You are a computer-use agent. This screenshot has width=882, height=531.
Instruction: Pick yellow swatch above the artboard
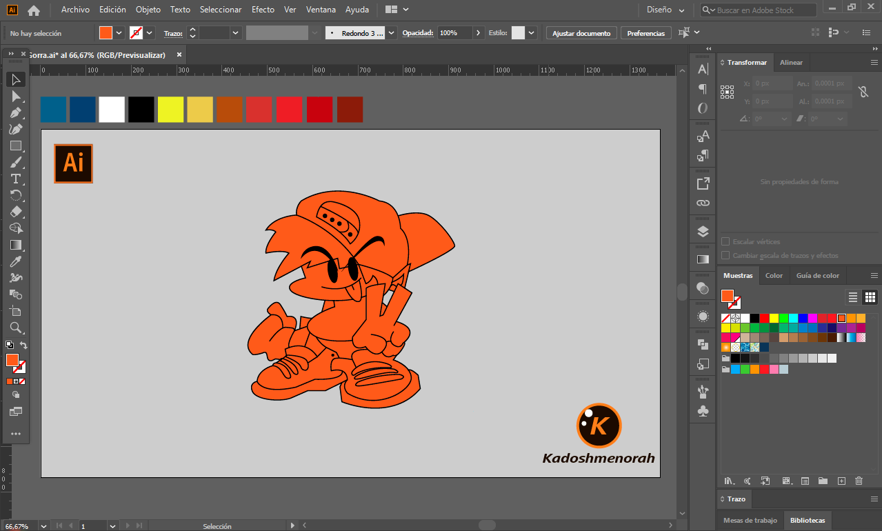(170, 110)
